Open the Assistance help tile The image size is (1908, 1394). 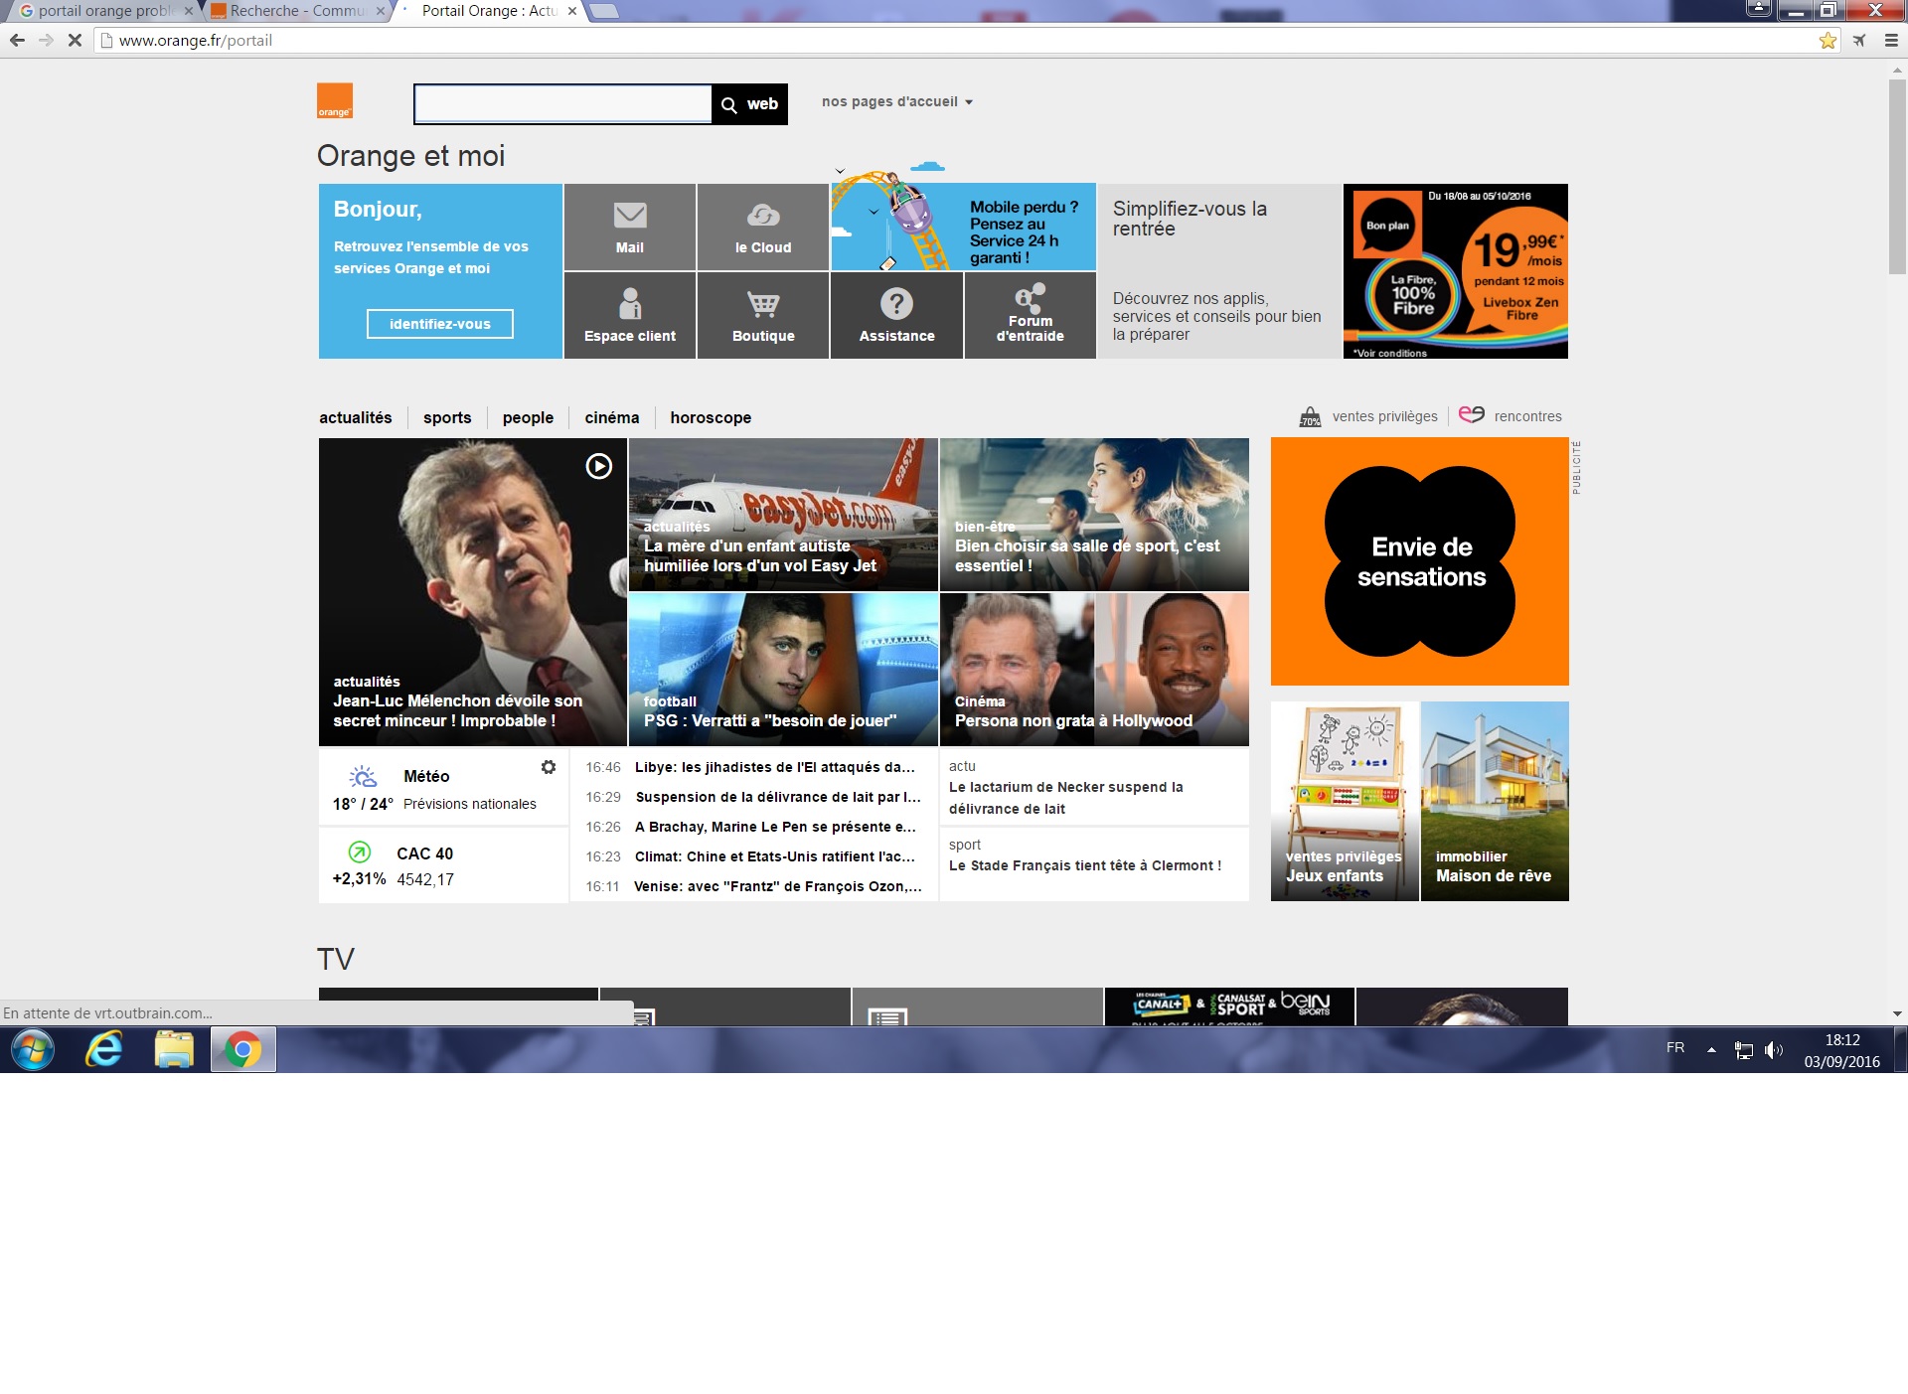[x=896, y=315]
